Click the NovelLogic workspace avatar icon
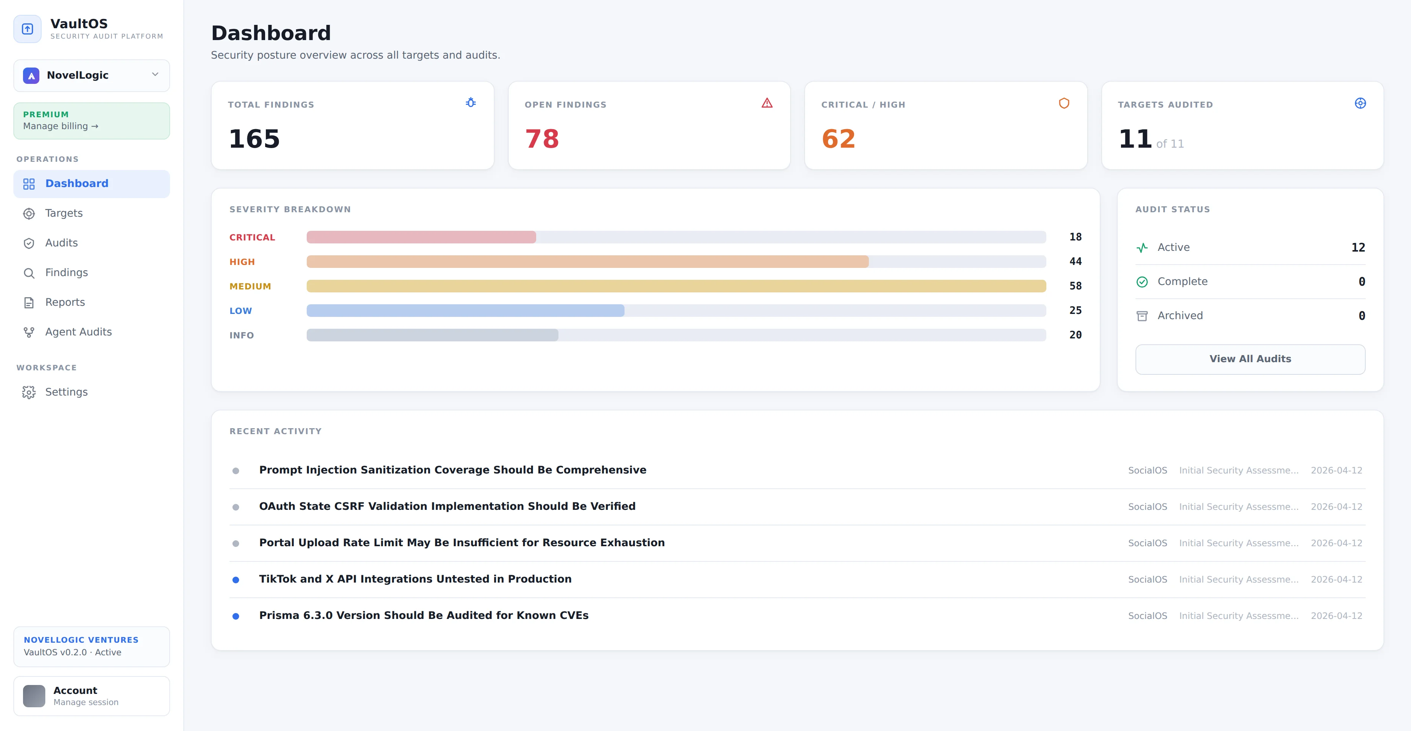The height and width of the screenshot is (731, 1411). [x=31, y=76]
